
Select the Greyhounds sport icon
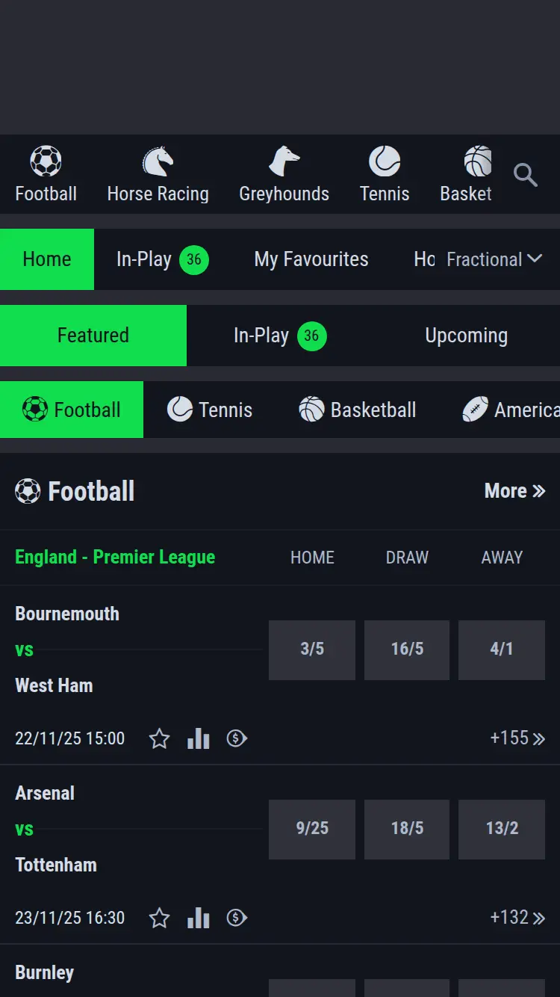284,172
